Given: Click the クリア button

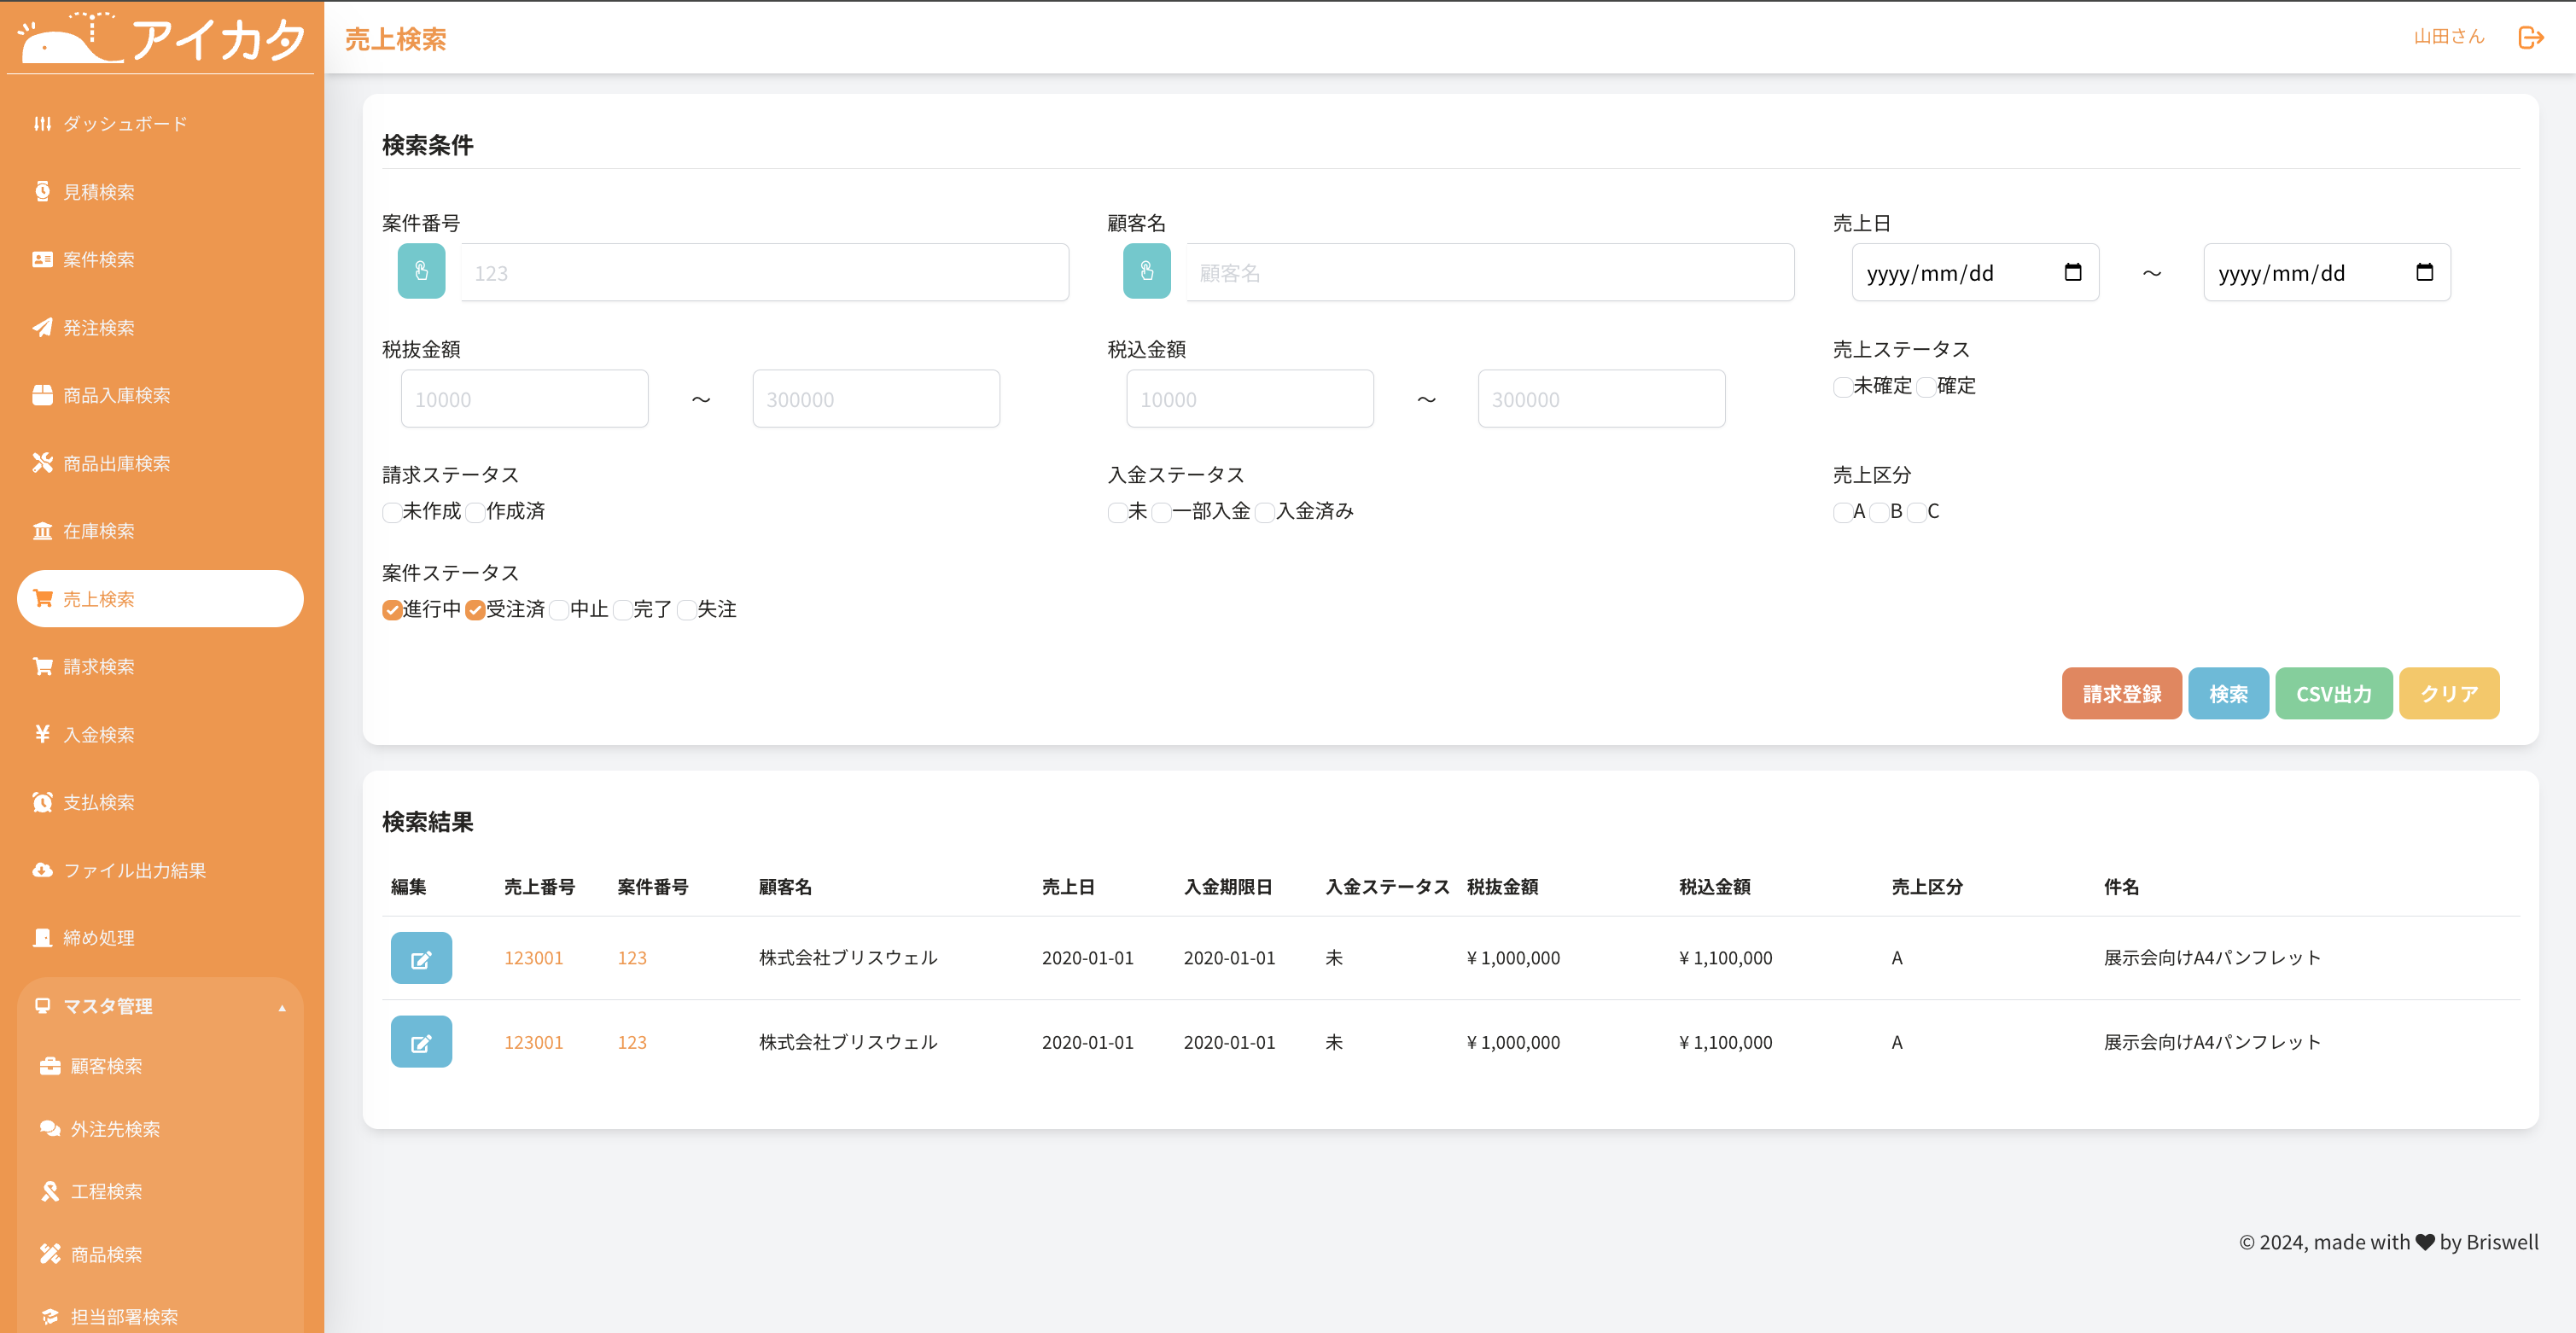Looking at the screenshot, I should (2449, 694).
